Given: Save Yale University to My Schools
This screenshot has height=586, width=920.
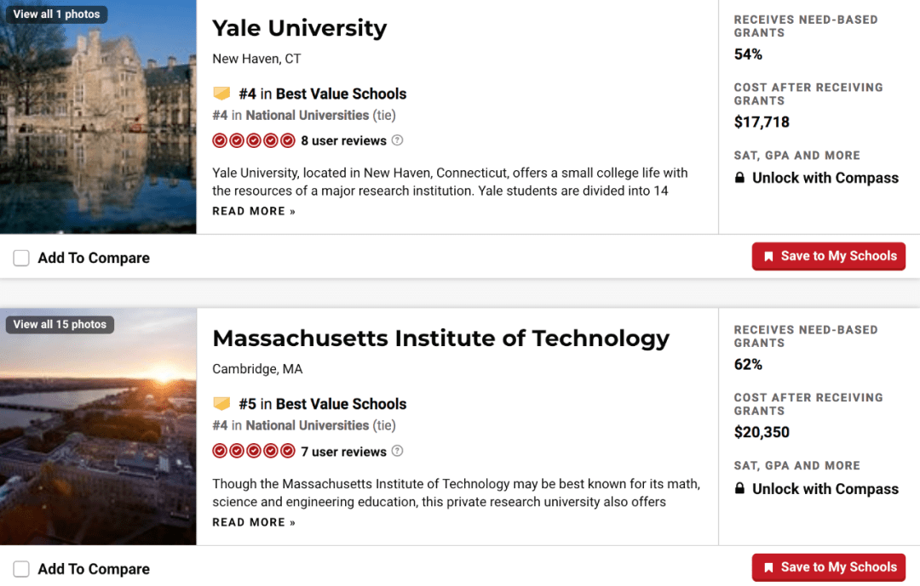Looking at the screenshot, I should click(828, 256).
